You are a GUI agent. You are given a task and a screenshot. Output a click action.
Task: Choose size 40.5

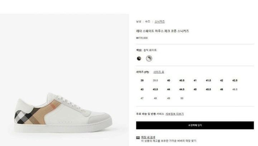(x=182, y=80)
